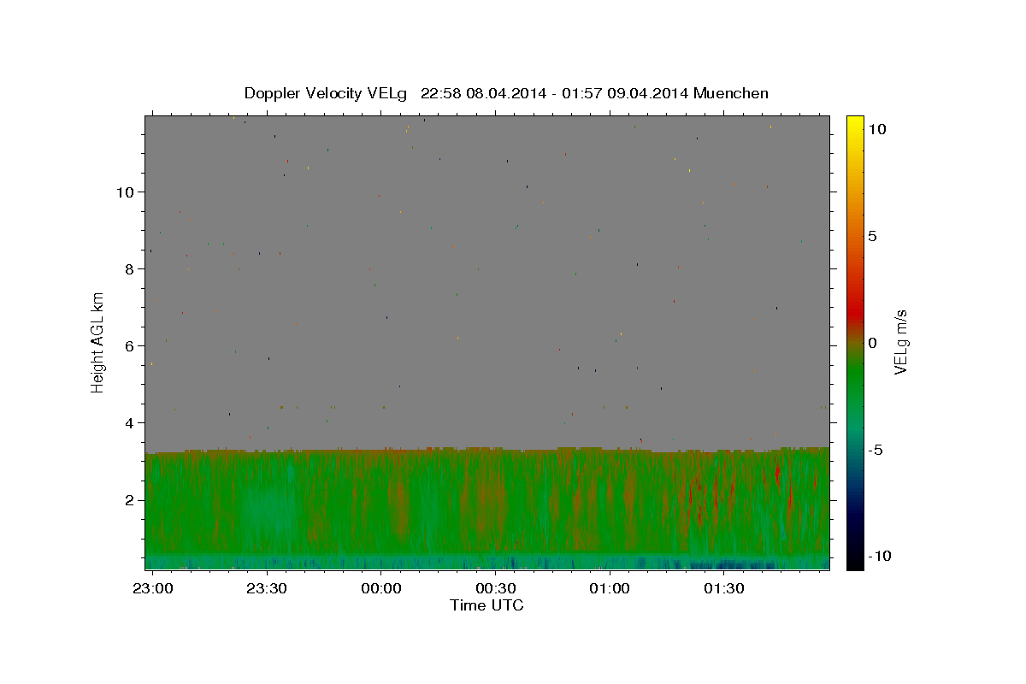The width and height of the screenshot is (1026, 684).
Task: Click the colorbar label 5
Action: [x=872, y=236]
